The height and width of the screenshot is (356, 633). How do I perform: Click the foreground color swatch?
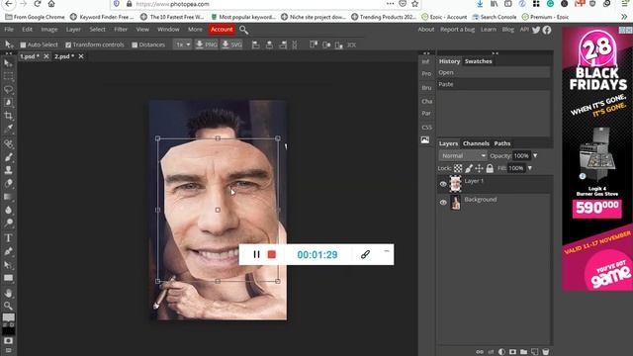click(8, 317)
